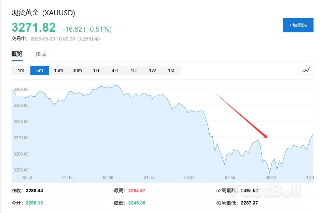Click the 最高 value 3294.67
Viewport: 320px width, 213px height.
coord(137,191)
